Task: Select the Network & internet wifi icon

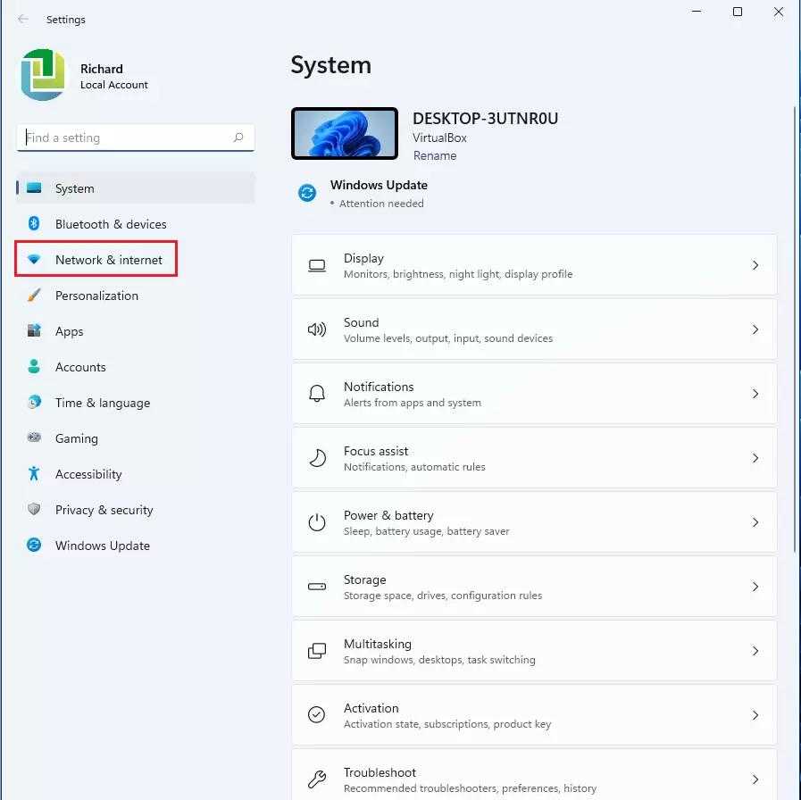Action: click(34, 260)
